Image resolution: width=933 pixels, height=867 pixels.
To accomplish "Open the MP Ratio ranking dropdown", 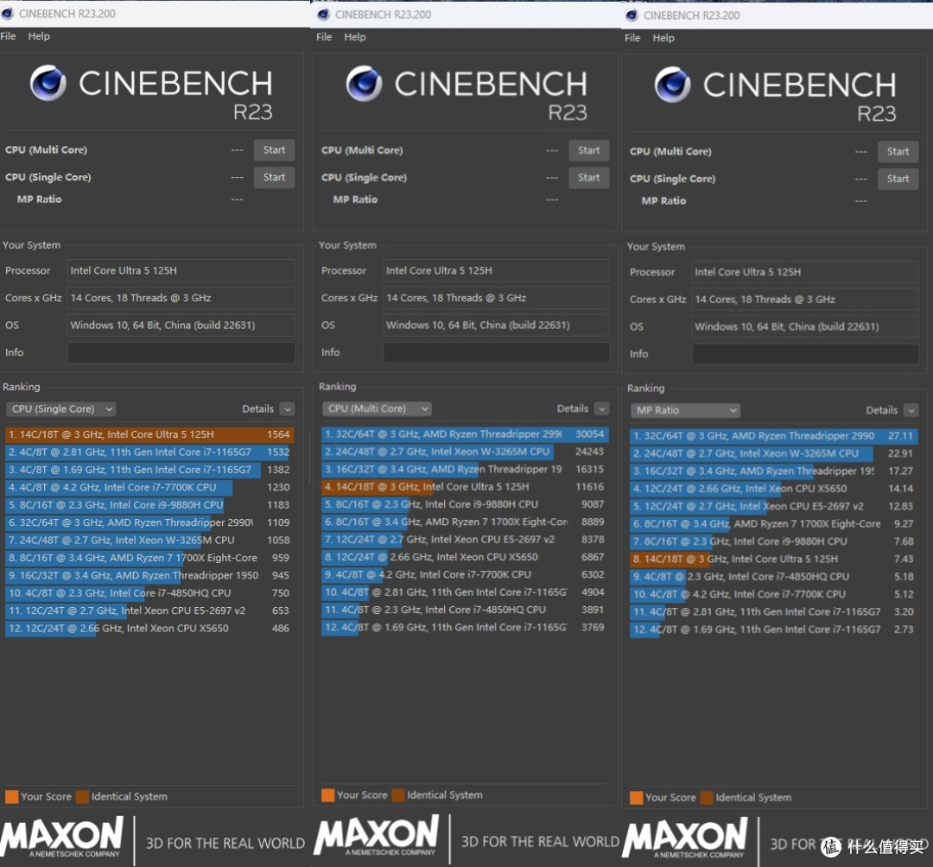I will click(x=685, y=410).
